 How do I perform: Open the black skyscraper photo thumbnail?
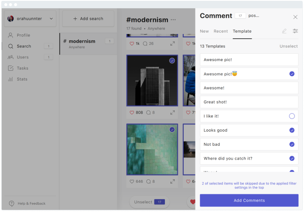(152, 80)
